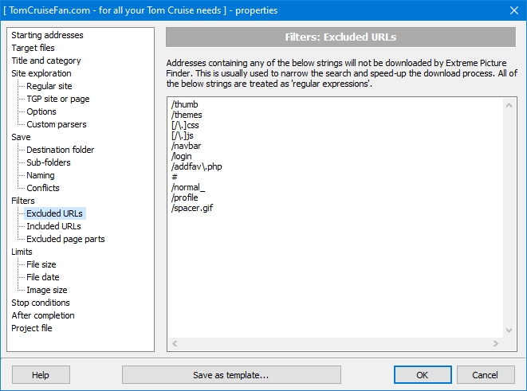Place cursor on [/\.]css line

coord(185,126)
